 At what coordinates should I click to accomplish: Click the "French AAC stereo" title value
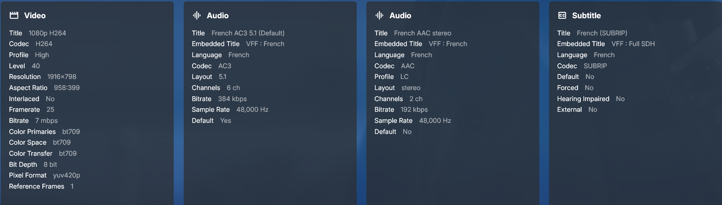423,33
